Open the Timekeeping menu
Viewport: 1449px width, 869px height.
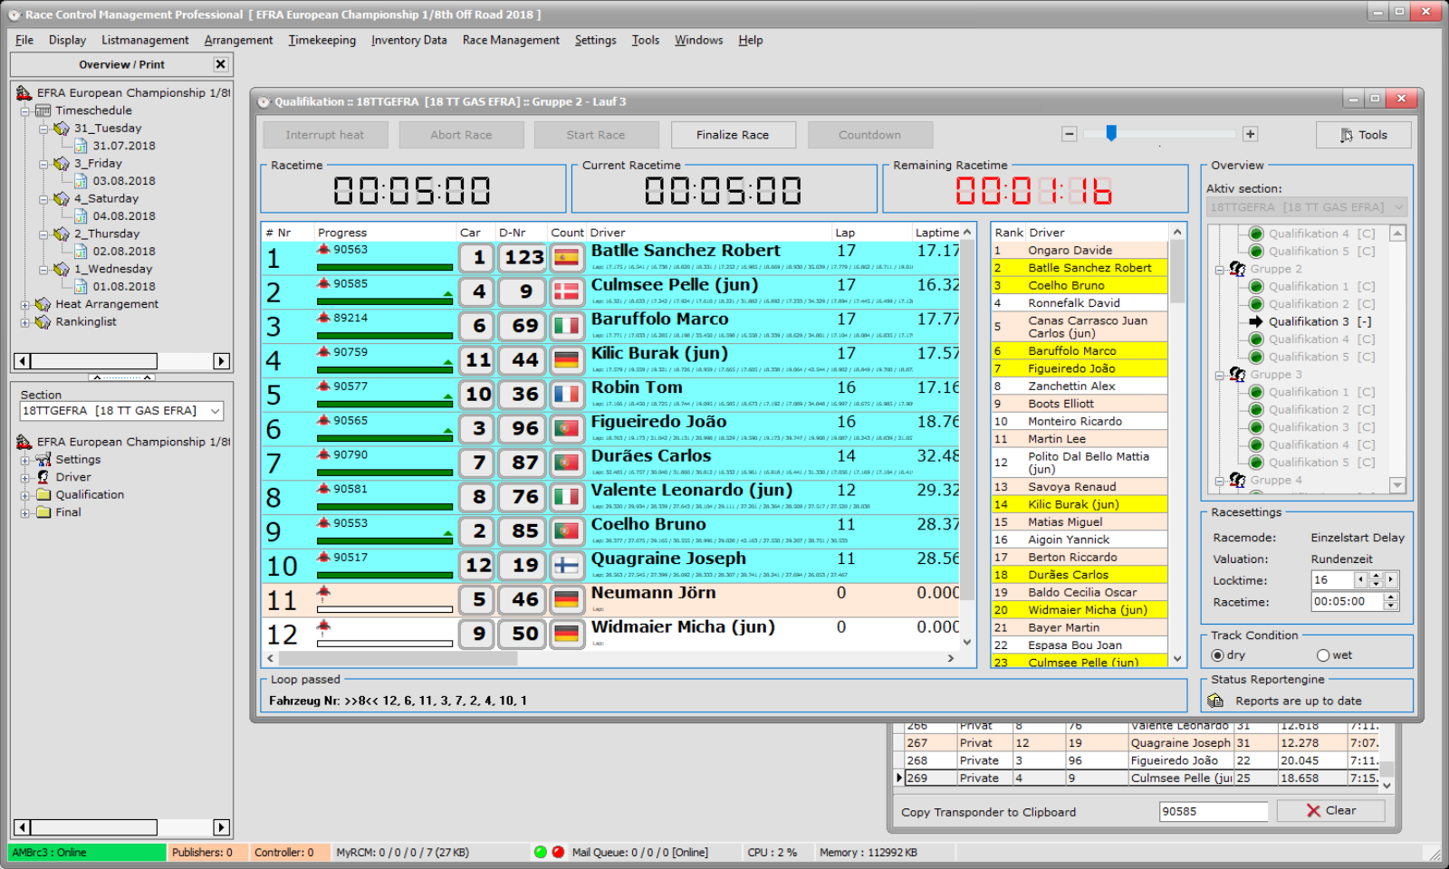tap(321, 40)
